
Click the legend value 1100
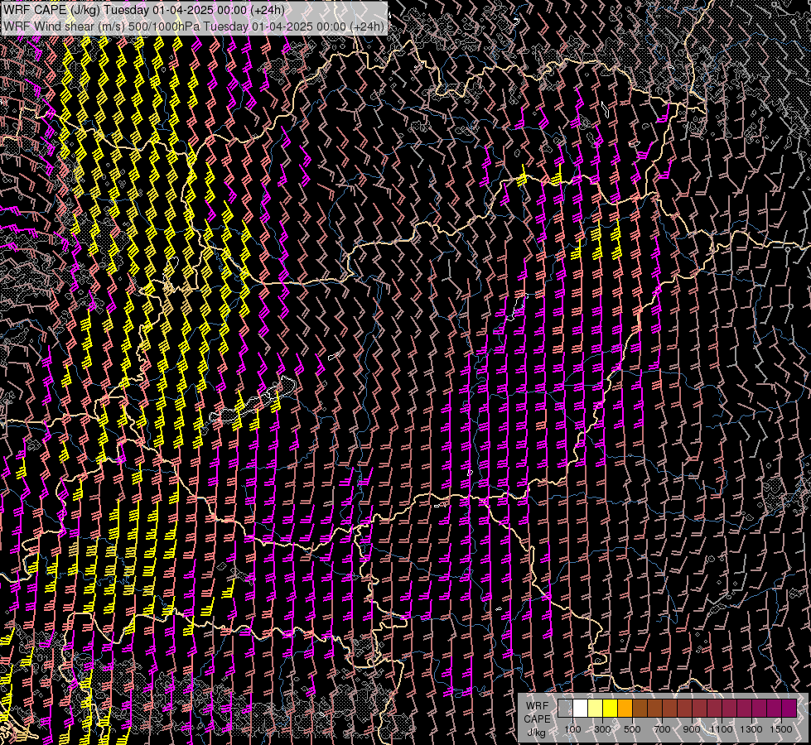pos(722,729)
